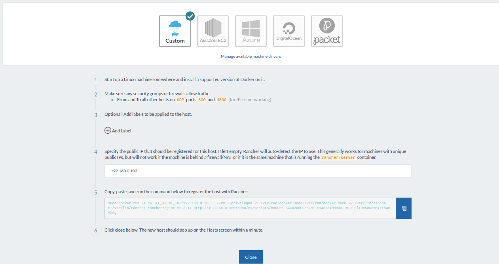Click the UDP protocol label
Viewport: 499px width, 264px height.
[x=180, y=100]
